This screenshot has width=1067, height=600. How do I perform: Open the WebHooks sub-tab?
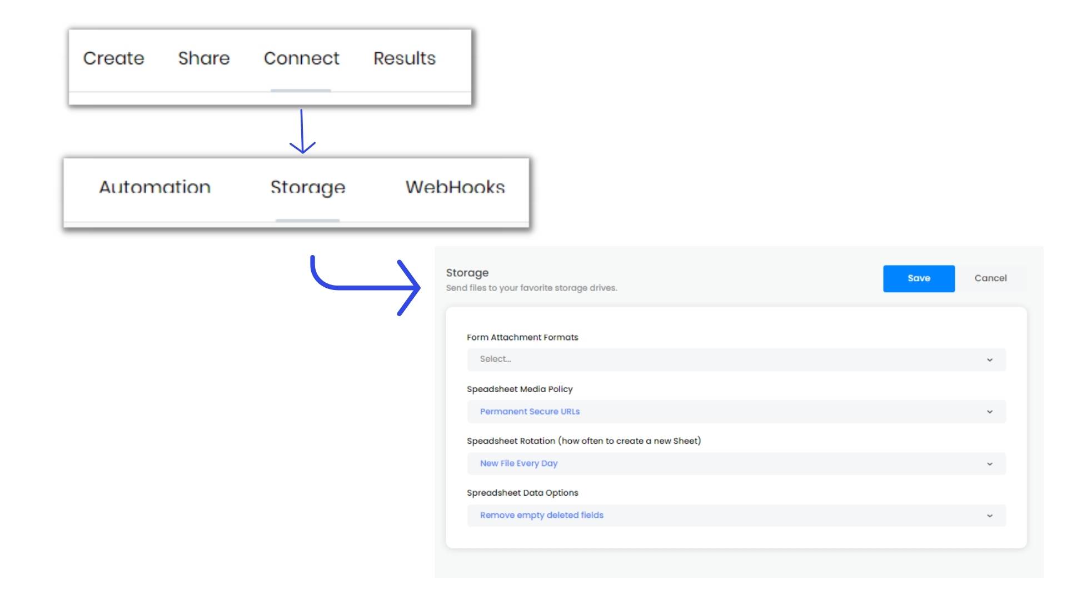coord(455,187)
